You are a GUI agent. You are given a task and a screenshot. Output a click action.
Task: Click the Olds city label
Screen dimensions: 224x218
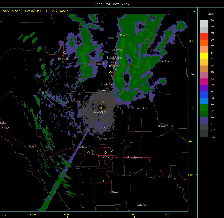[101, 102]
